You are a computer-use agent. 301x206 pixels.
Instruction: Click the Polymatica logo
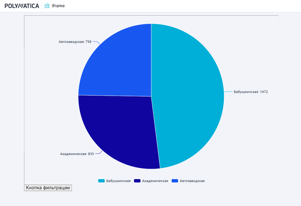(x=22, y=6)
